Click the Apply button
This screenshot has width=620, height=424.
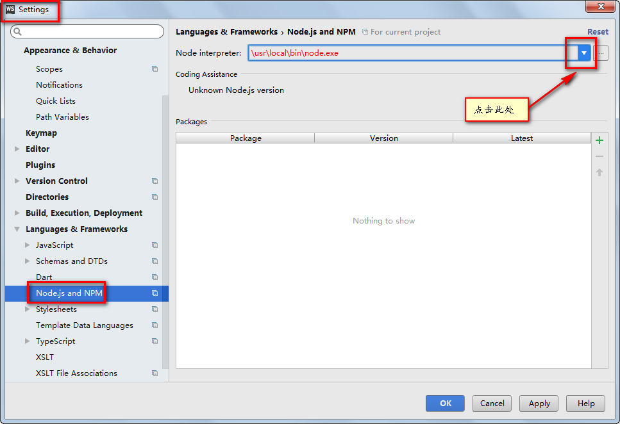point(539,404)
